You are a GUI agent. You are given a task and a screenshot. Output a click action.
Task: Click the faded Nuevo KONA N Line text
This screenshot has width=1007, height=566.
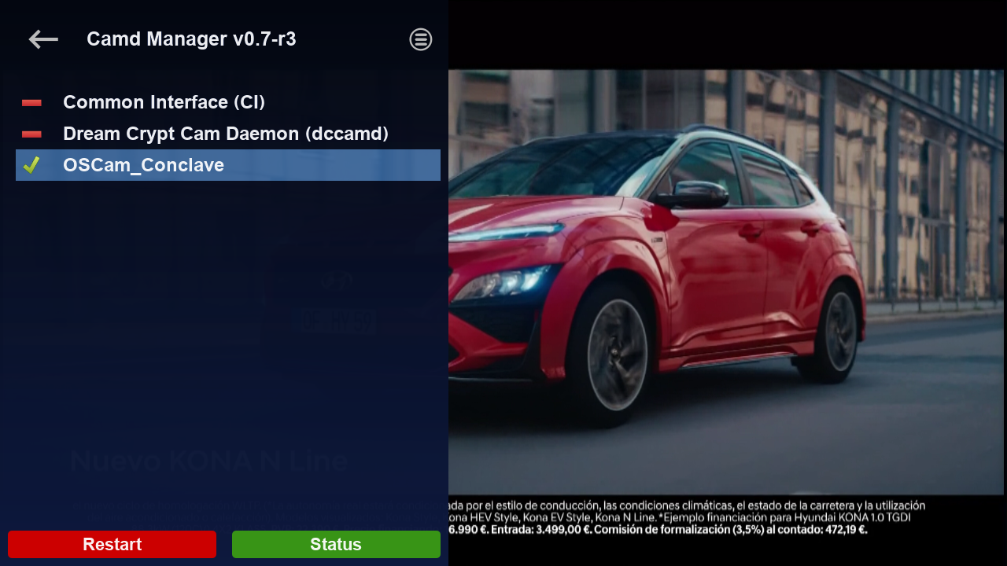coord(208,461)
